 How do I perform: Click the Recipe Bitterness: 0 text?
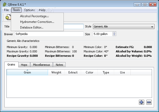point(59,56)
